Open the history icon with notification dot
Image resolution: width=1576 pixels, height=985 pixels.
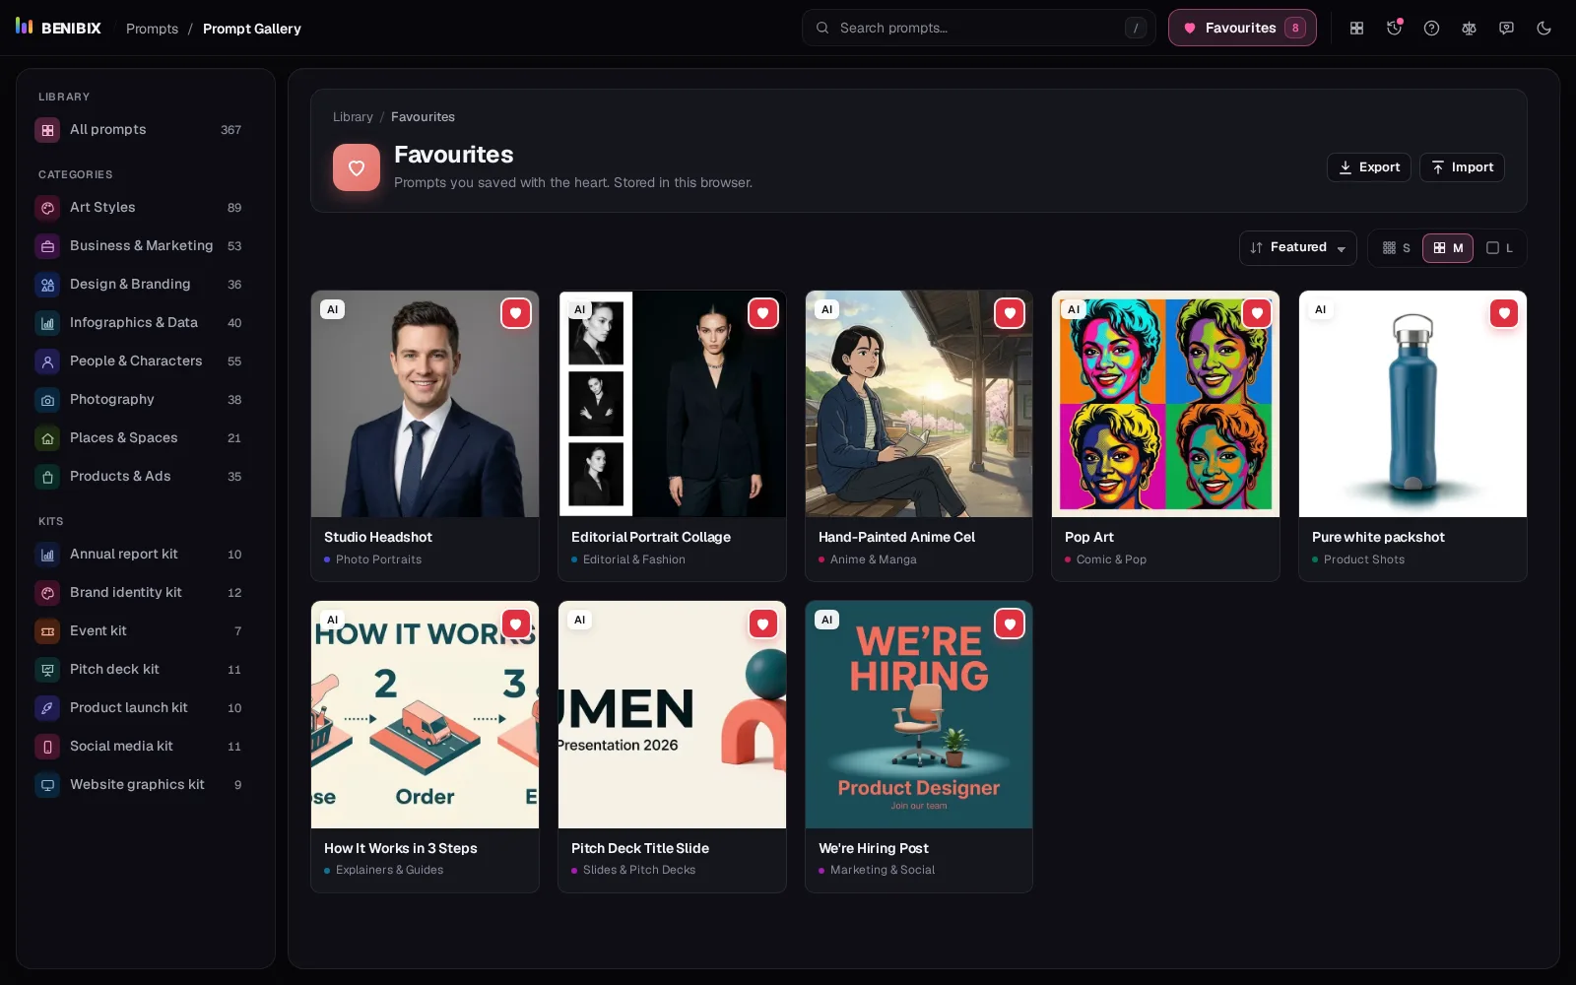click(1394, 28)
